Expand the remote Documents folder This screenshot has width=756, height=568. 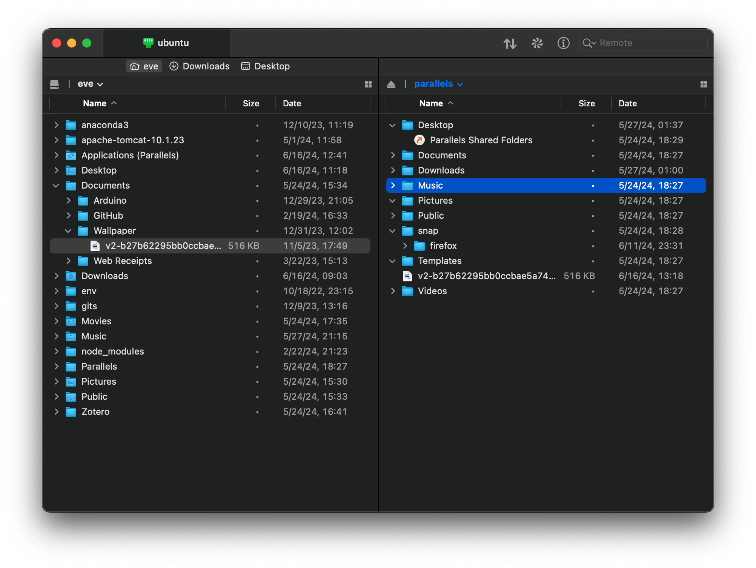pos(393,155)
